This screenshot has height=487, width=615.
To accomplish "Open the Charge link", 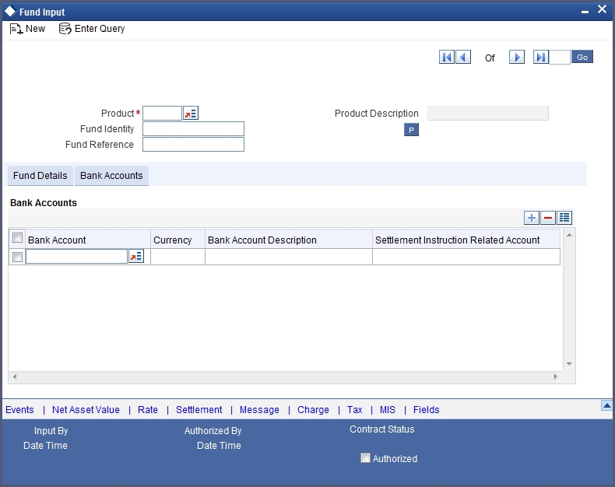I will click(x=313, y=410).
